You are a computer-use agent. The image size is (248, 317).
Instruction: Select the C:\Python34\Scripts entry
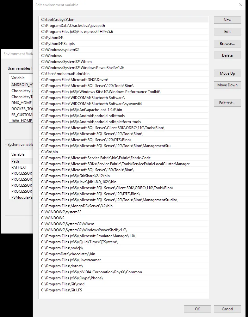(124, 44)
